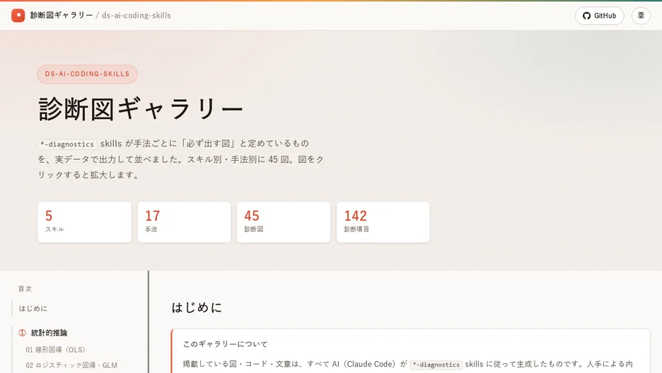Click the red gallery logo icon

tap(18, 15)
